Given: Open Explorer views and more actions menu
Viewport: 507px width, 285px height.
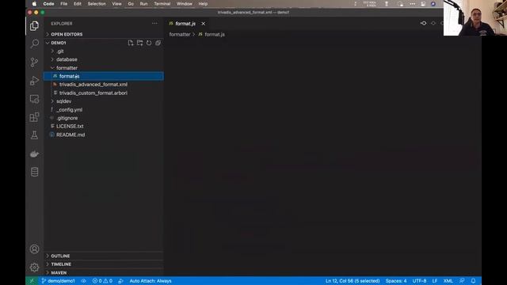Looking at the screenshot, I should coord(154,23).
